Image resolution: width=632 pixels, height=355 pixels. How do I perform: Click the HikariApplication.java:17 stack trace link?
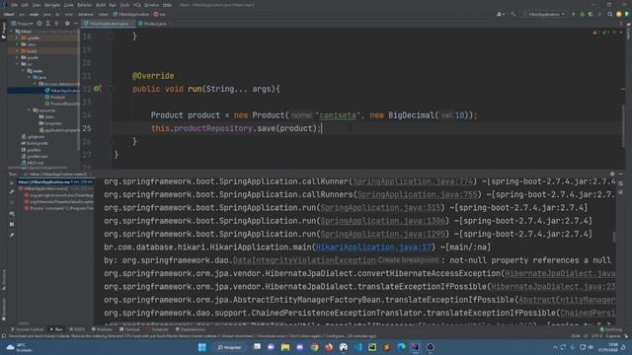pyautogui.click(x=373, y=248)
